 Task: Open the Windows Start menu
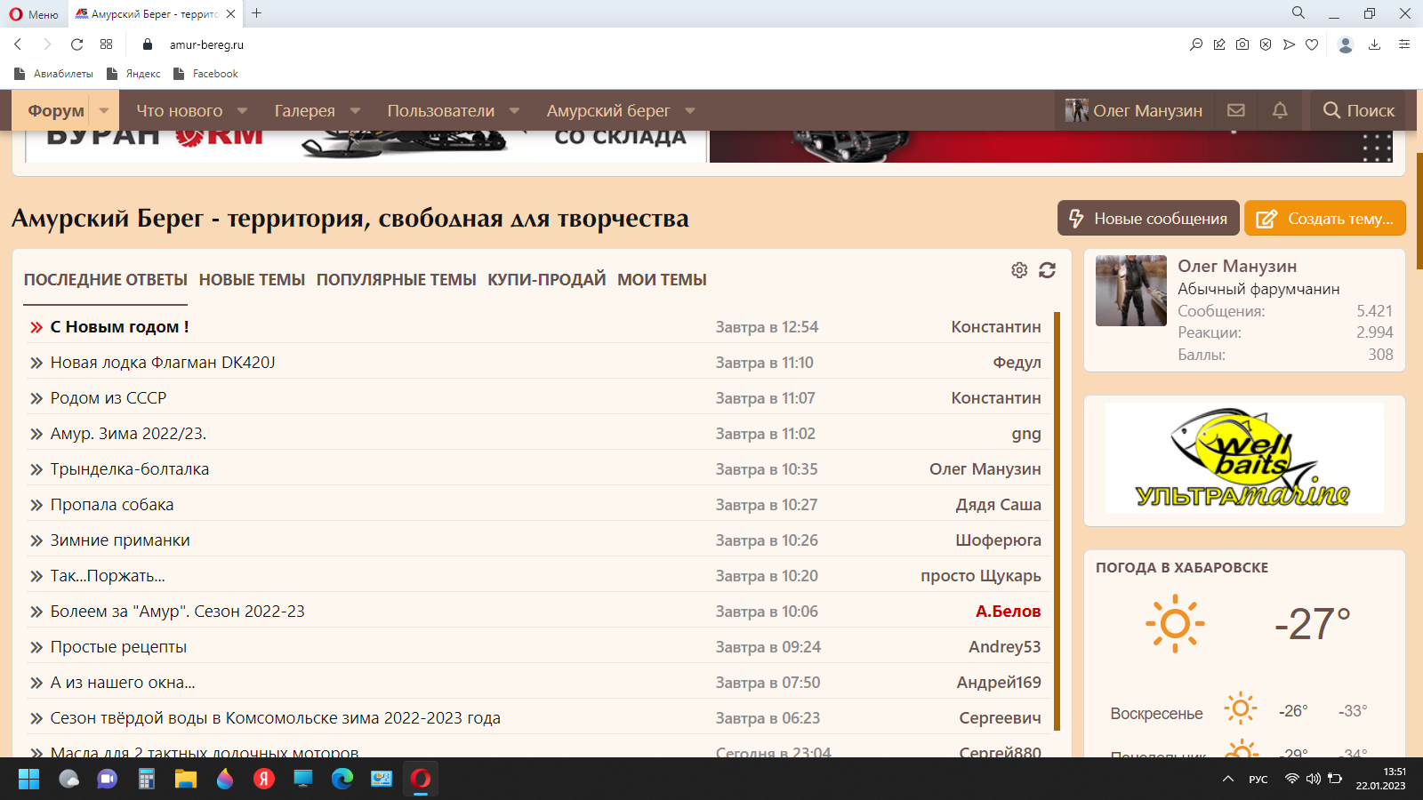(x=29, y=780)
